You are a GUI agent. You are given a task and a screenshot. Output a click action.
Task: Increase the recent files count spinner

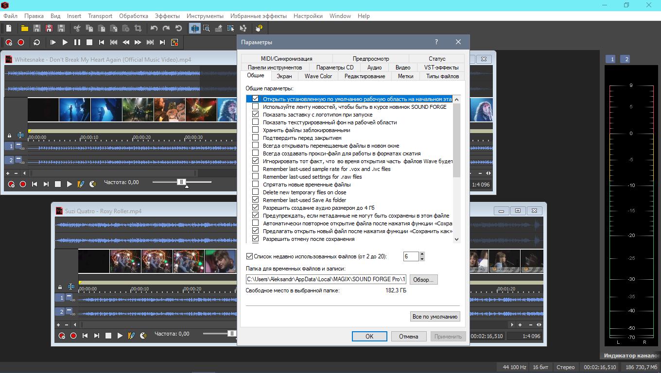point(422,254)
